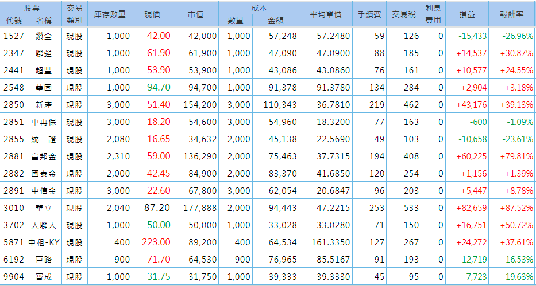Click inventory quantity 2,310
Screen dimensions: 536x286
point(118,156)
